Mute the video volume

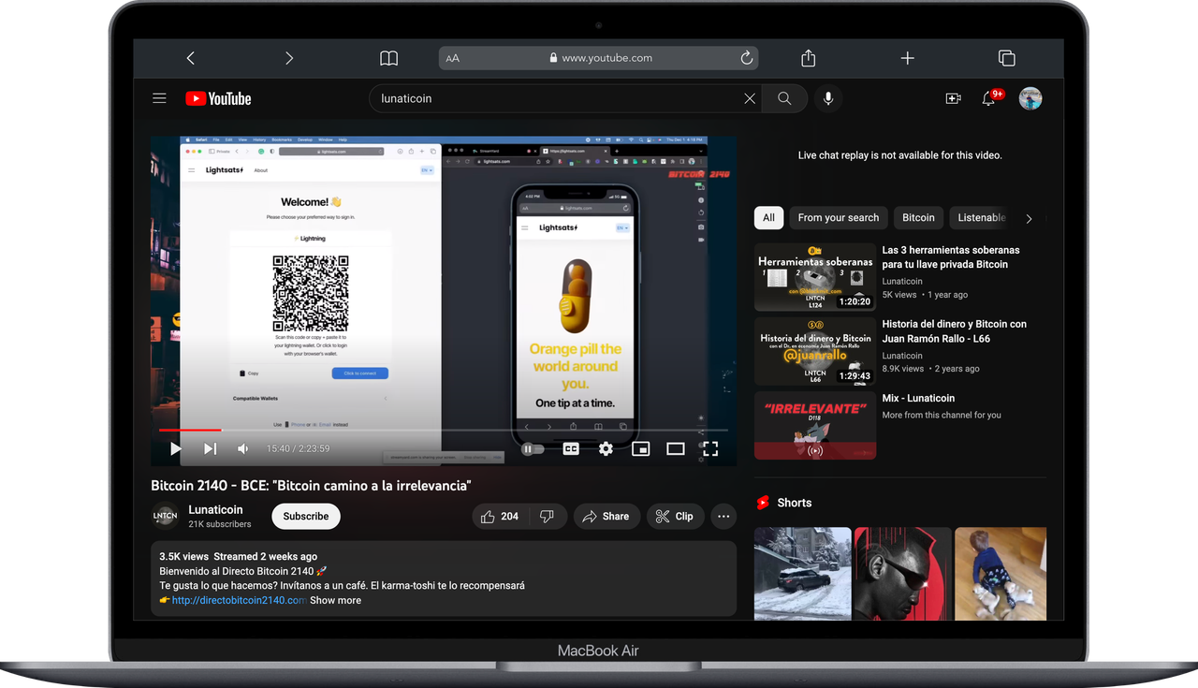click(x=243, y=449)
